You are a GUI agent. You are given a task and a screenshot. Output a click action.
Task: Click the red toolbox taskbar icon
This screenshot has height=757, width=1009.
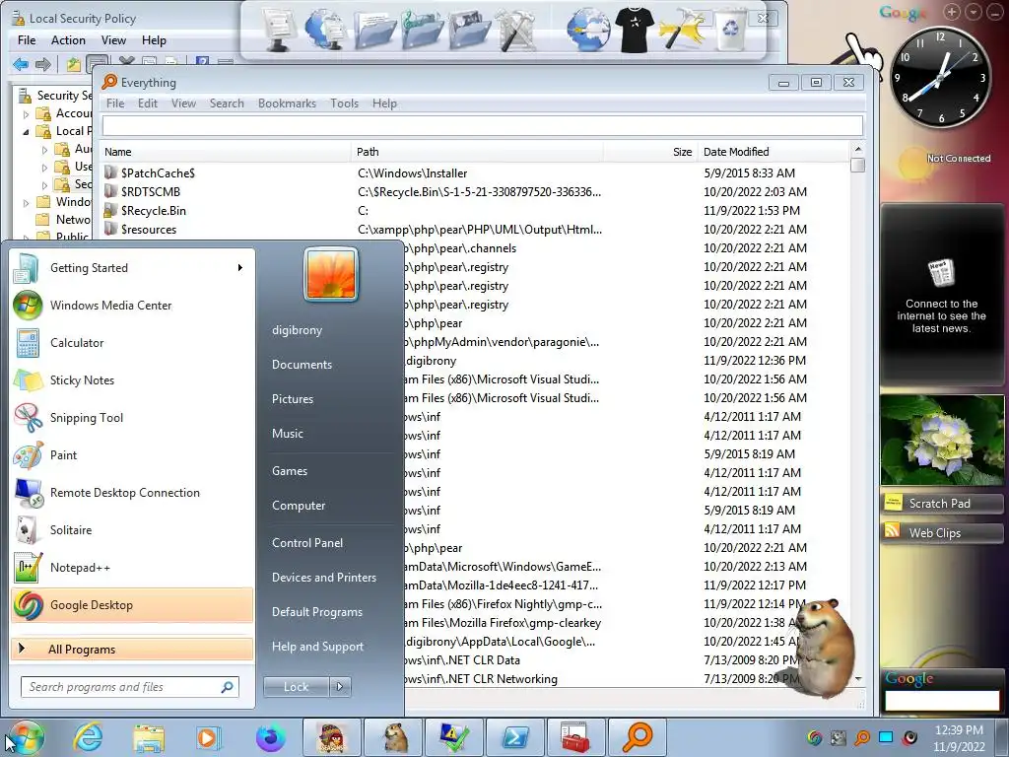click(x=575, y=736)
